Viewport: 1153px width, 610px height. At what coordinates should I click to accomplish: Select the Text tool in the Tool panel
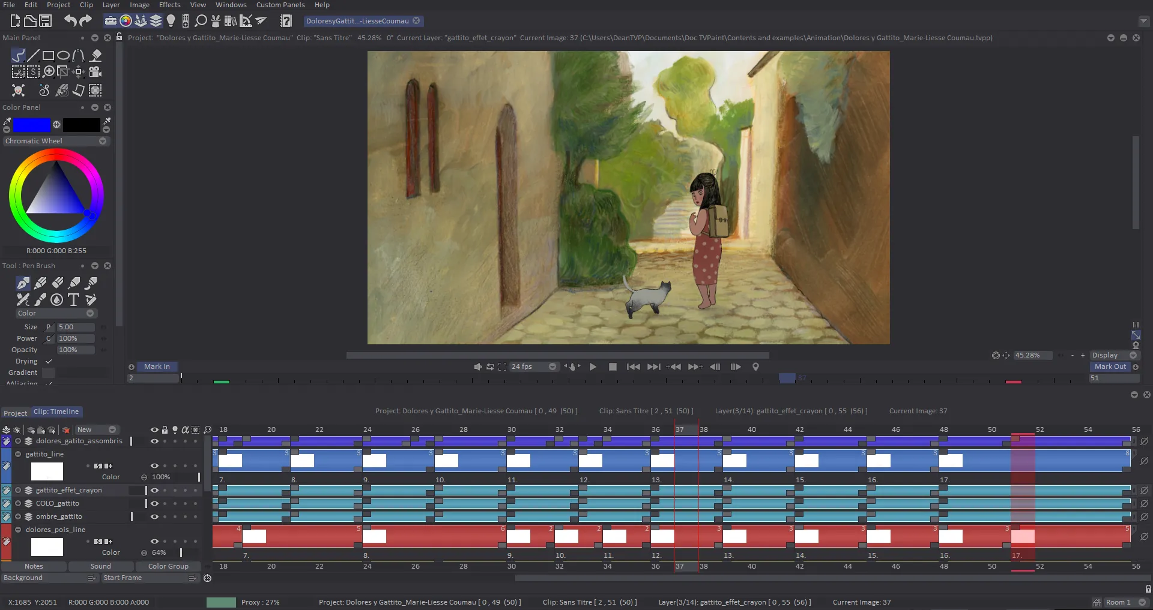tap(74, 299)
